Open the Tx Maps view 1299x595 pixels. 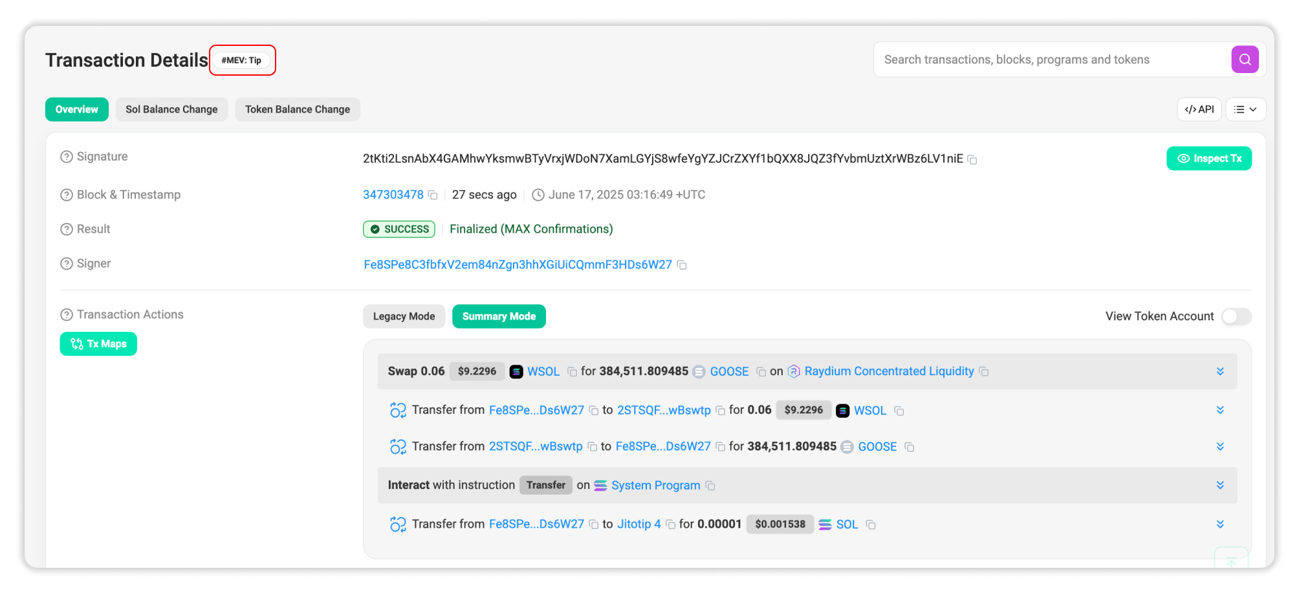[x=98, y=344]
